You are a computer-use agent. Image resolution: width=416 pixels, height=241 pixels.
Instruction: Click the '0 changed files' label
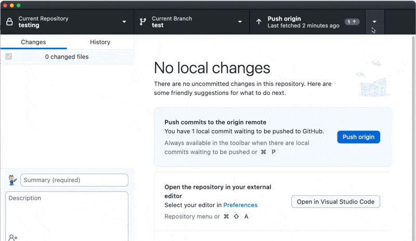(67, 56)
